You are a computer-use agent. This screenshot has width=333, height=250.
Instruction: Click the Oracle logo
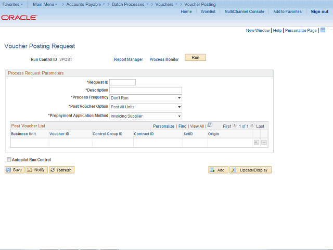(x=19, y=17)
